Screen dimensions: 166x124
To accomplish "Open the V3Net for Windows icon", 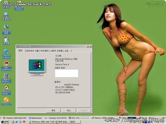I will click(x=6, y=78).
